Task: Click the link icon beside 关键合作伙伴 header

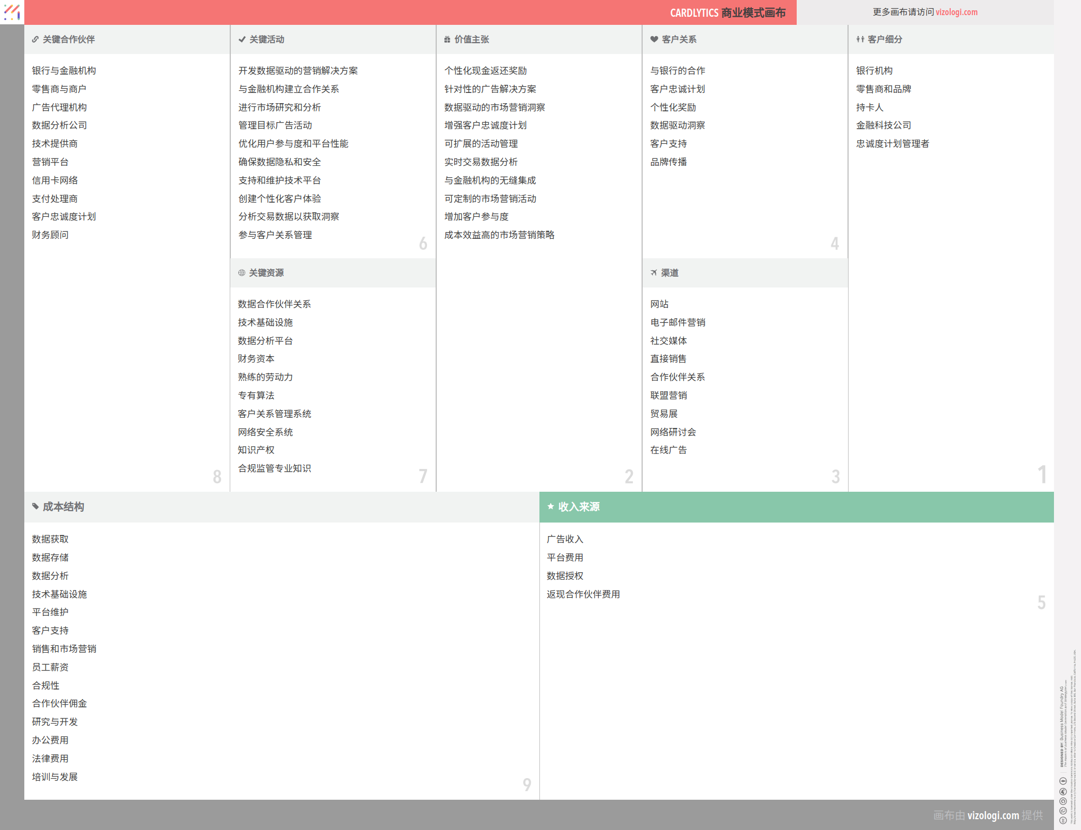Action: pyautogui.click(x=35, y=39)
